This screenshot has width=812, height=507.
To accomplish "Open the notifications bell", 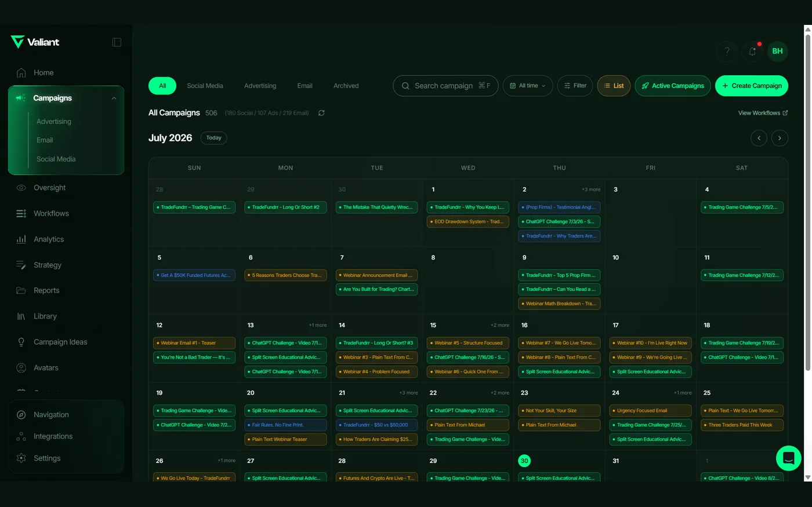I will tap(752, 51).
